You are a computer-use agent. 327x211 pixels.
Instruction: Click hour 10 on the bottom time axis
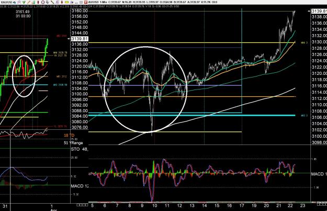click(x=154, y=206)
